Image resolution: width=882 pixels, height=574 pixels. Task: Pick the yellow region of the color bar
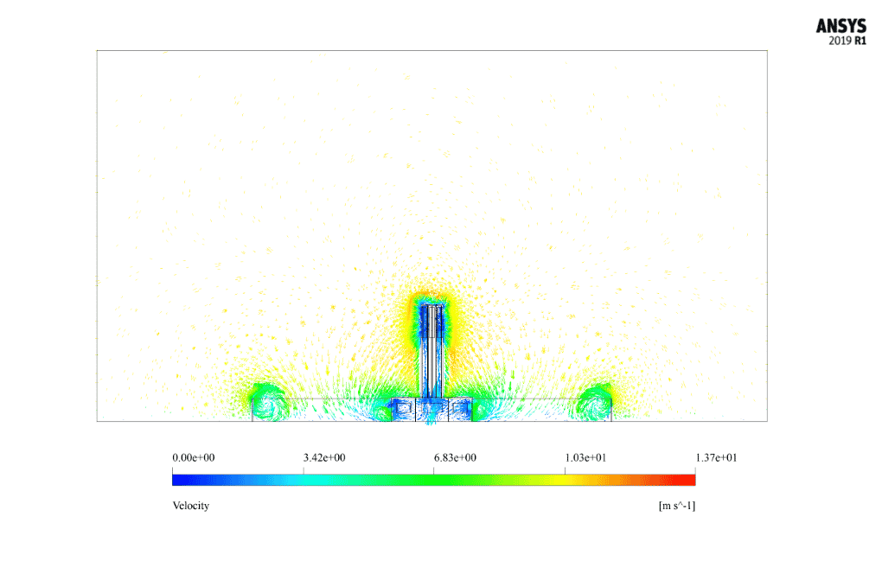click(565, 480)
